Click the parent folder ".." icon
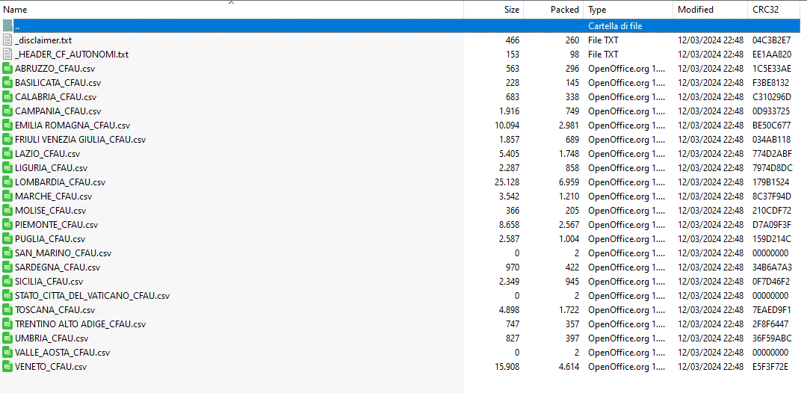This screenshot has width=807, height=393. (8, 26)
